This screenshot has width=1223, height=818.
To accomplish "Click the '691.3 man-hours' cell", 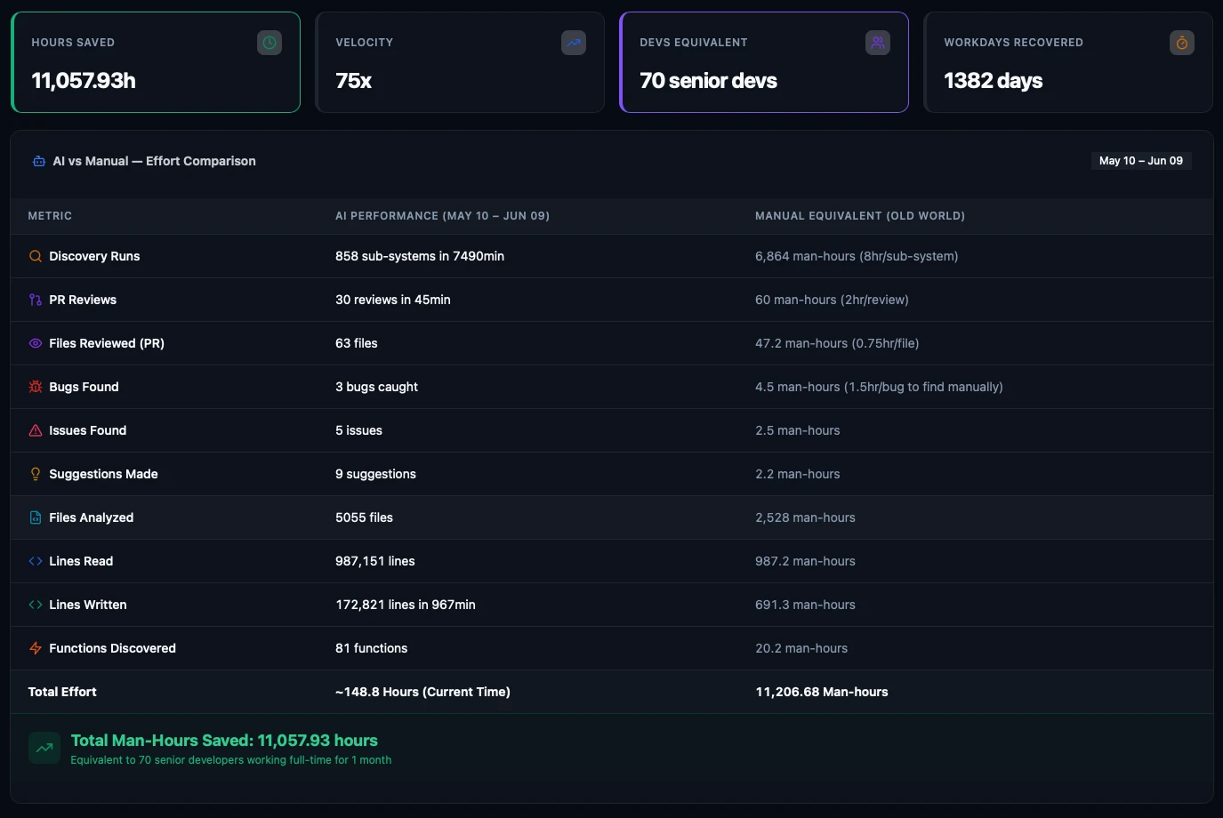I will [805, 605].
